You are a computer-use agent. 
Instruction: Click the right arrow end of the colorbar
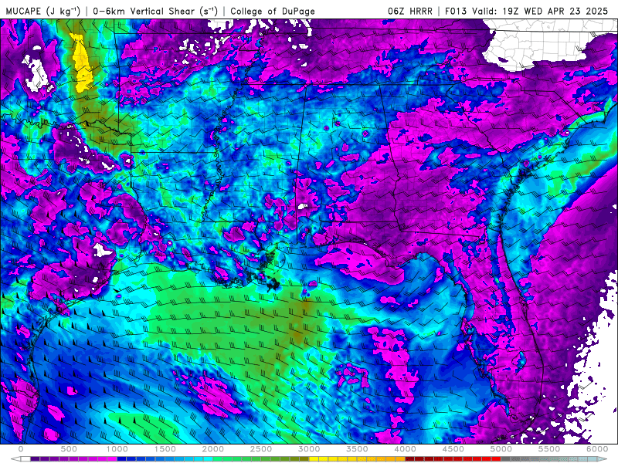[603, 459]
